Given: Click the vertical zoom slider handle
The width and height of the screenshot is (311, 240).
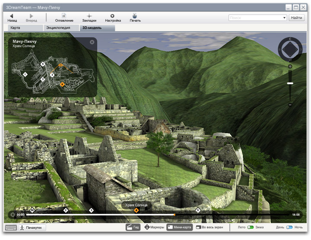Looking at the screenshot, I should pos(290,83).
